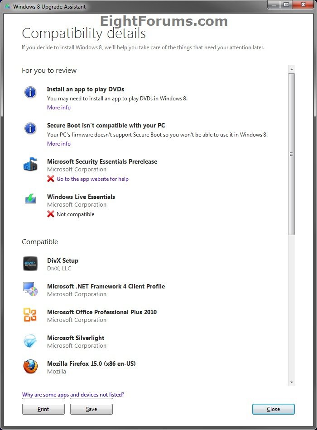Click the Microsoft Office Professional Plus icon
This screenshot has width=317, height=430.
[30, 315]
